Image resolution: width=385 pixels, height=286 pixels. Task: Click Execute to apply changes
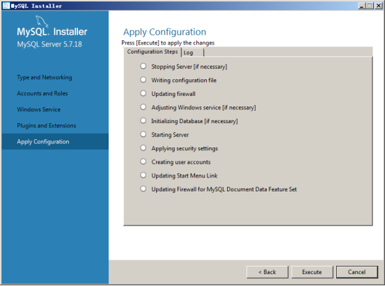(312, 272)
